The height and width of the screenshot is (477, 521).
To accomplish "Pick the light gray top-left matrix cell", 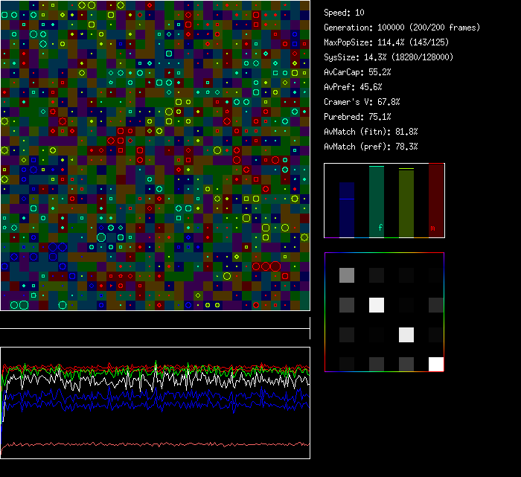I will (x=347, y=275).
